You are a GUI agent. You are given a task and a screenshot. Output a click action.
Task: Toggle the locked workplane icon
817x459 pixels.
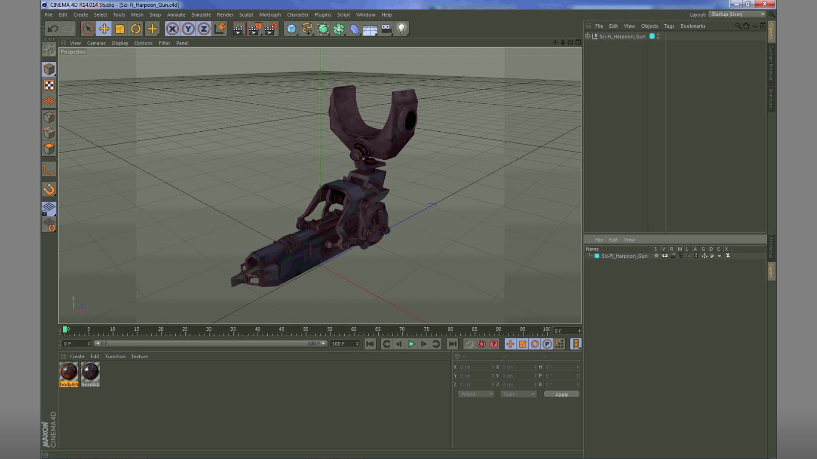(49, 209)
